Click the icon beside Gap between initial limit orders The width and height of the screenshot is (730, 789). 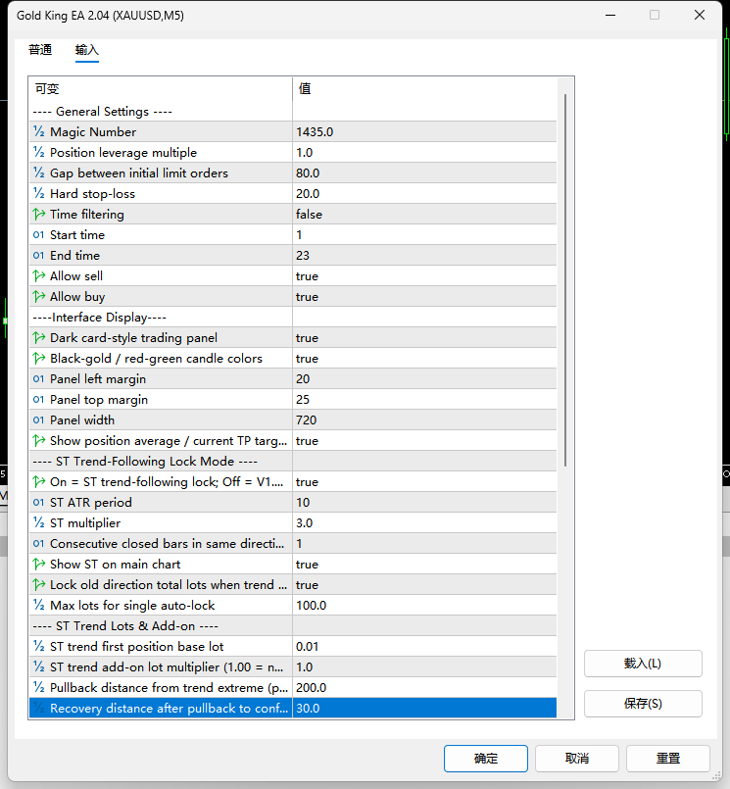tap(39, 173)
